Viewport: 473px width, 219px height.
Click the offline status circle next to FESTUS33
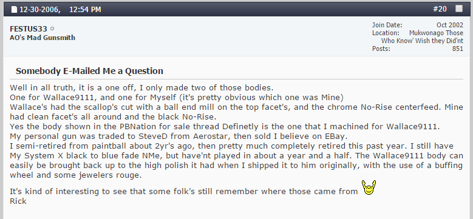(x=52, y=29)
